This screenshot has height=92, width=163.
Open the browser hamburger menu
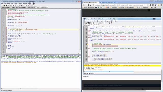tap(161, 5)
